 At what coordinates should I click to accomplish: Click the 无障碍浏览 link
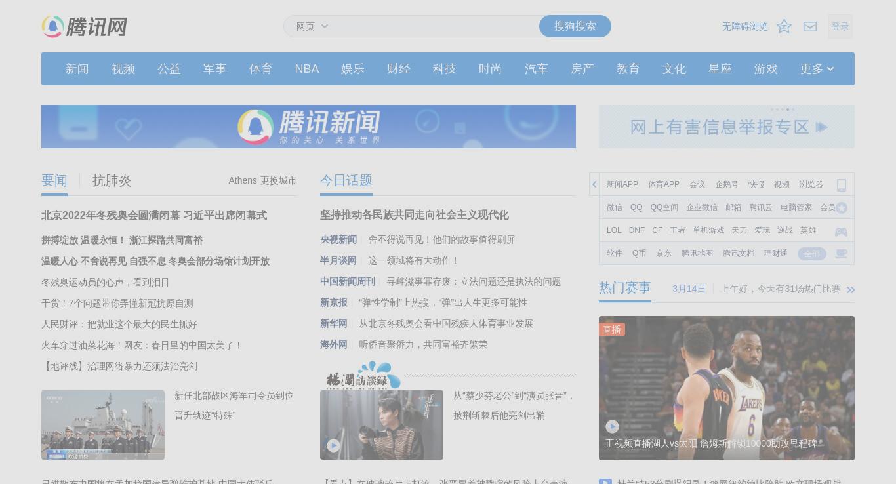[745, 26]
